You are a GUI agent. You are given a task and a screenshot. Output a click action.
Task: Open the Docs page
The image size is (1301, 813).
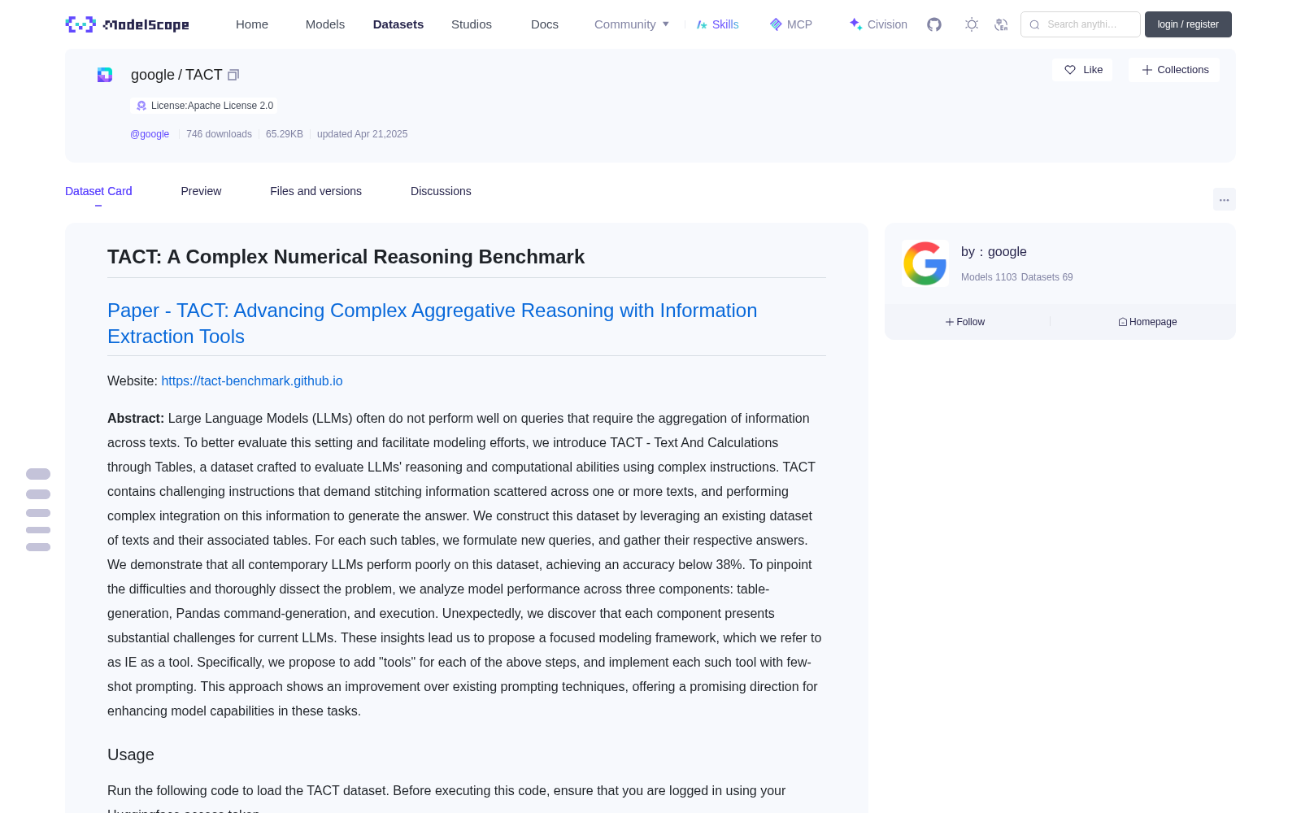(545, 24)
